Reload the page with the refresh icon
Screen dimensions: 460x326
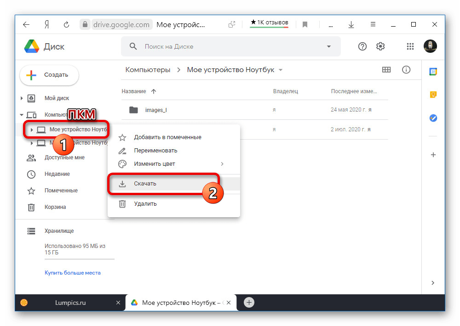[66, 25]
